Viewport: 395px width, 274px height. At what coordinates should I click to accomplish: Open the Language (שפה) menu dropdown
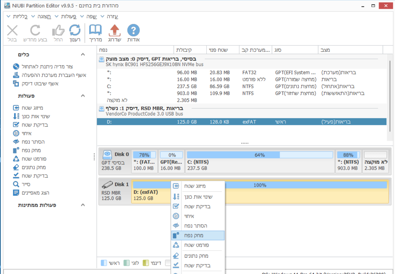pyautogui.click(x=88, y=17)
